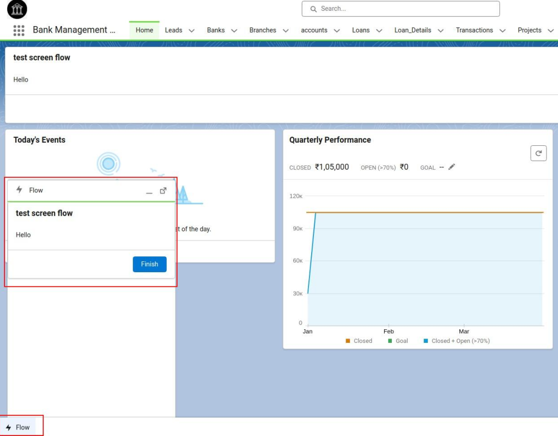558x436 pixels.
Task: Click the Goal legend green swatch
Action: point(390,341)
